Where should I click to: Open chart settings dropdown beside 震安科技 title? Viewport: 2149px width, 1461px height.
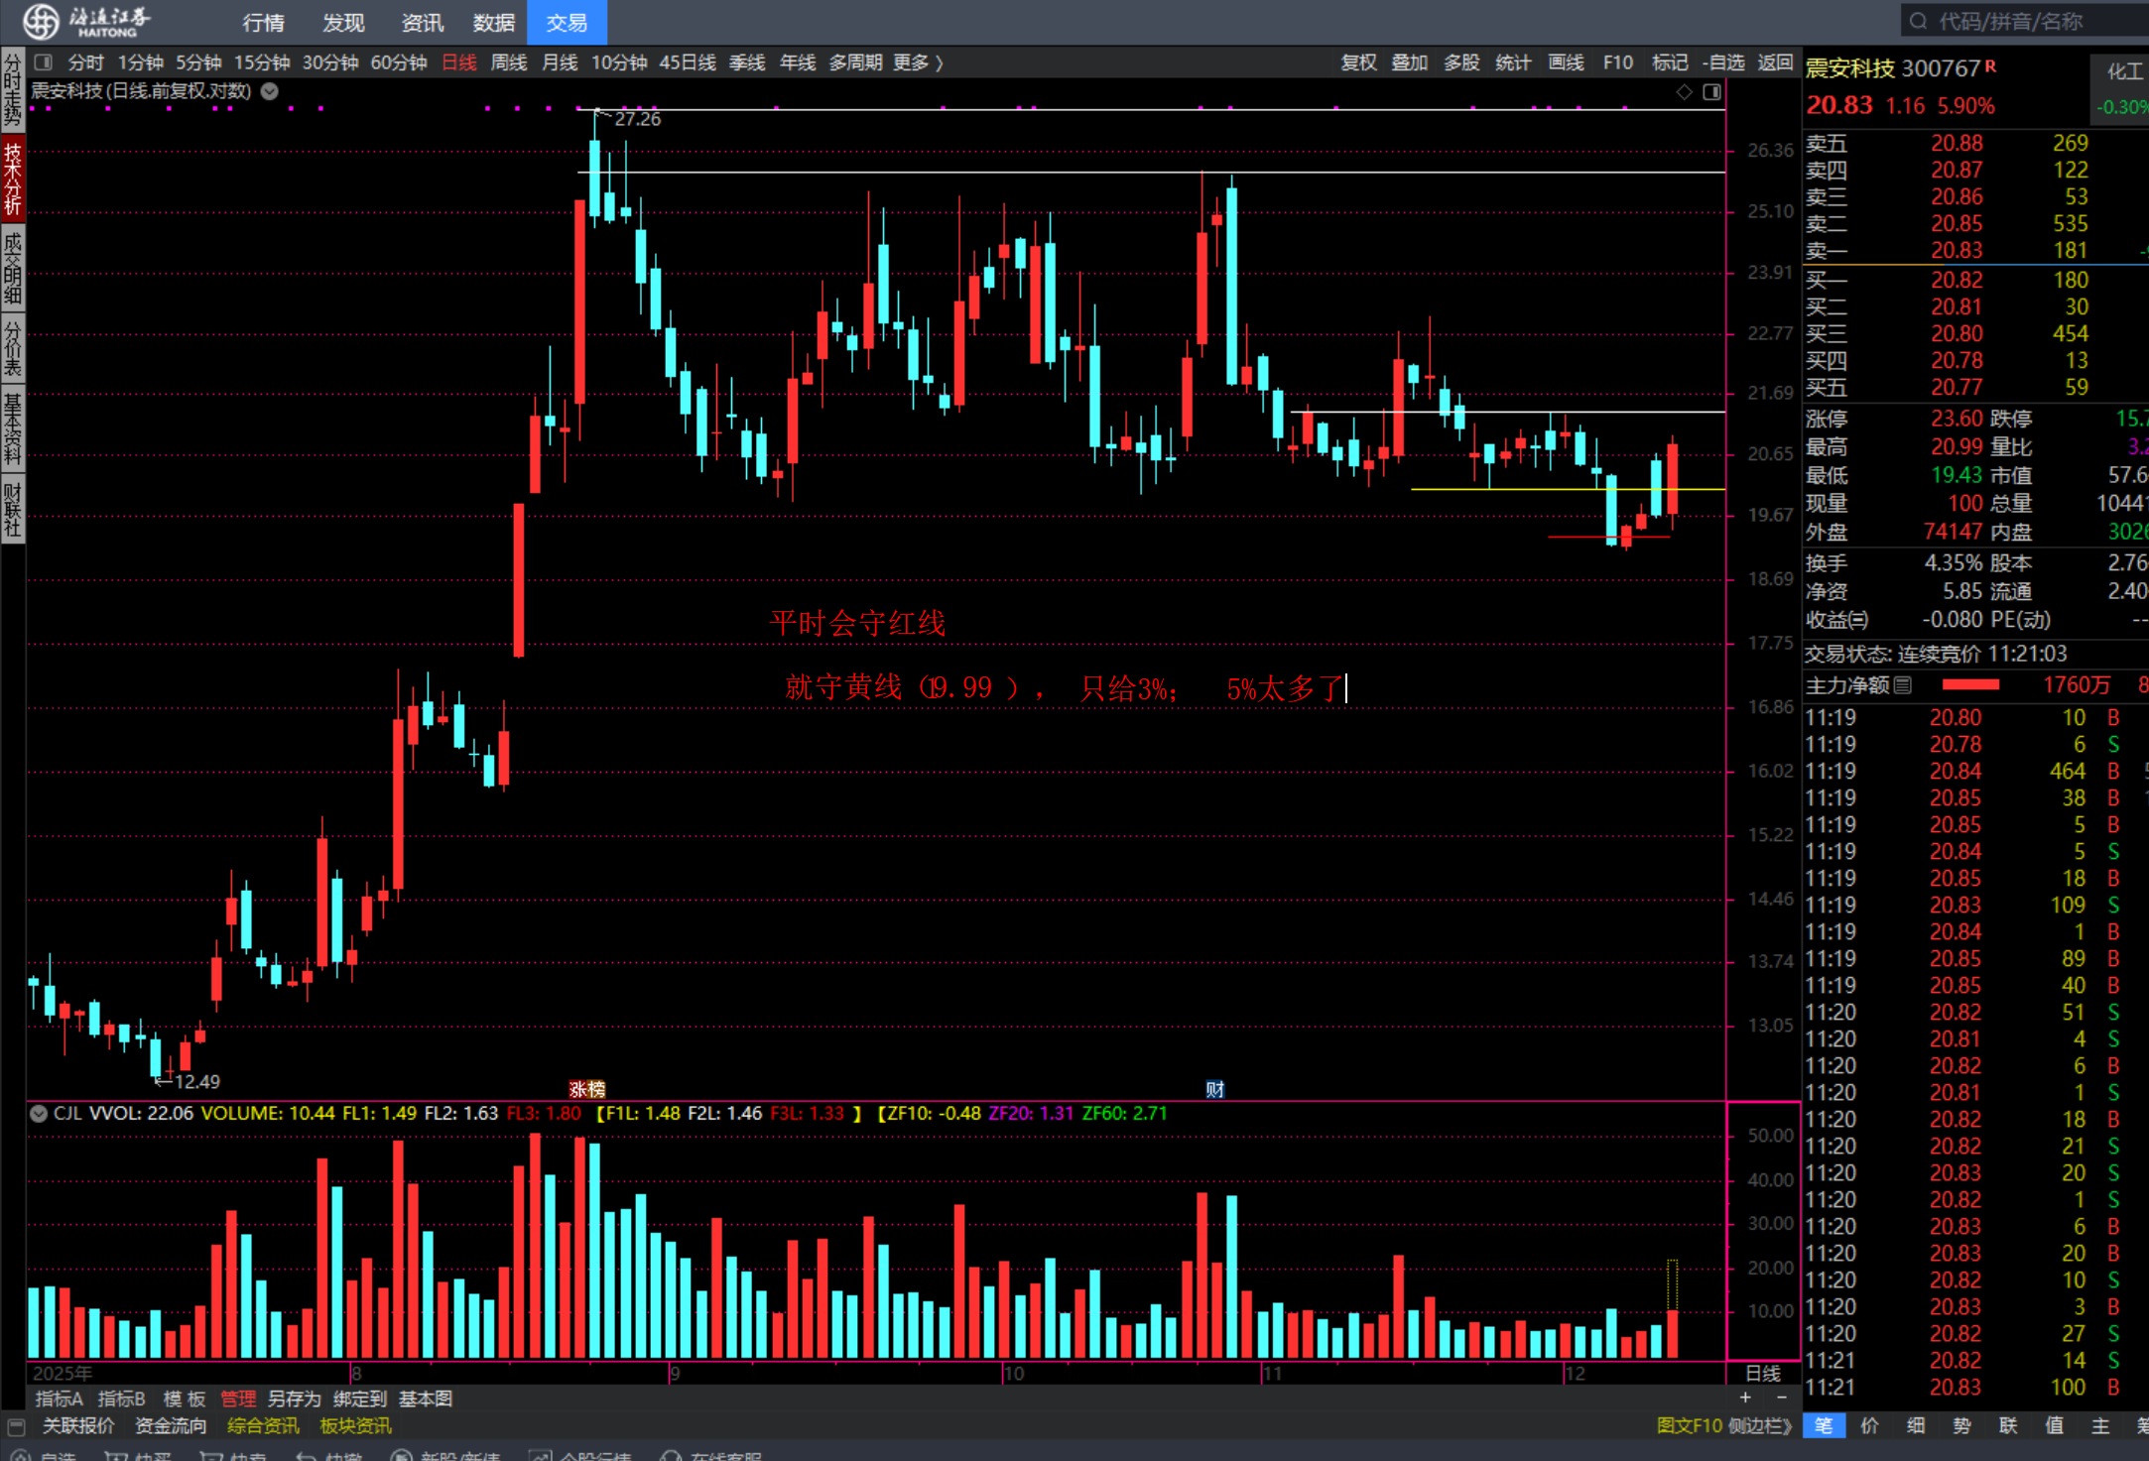click(x=269, y=91)
